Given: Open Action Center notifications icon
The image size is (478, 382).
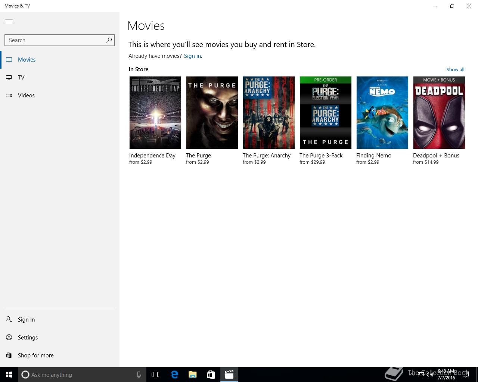Looking at the screenshot, I should (465, 375).
